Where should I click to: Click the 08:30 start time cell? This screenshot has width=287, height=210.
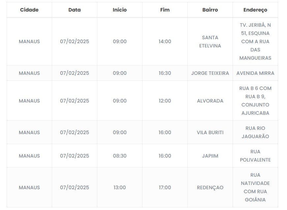[120, 156]
